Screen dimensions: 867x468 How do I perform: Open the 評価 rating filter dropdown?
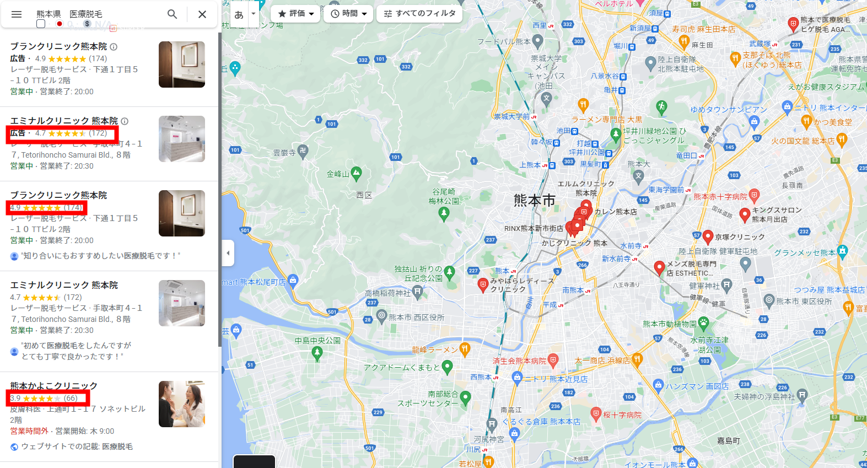point(296,14)
